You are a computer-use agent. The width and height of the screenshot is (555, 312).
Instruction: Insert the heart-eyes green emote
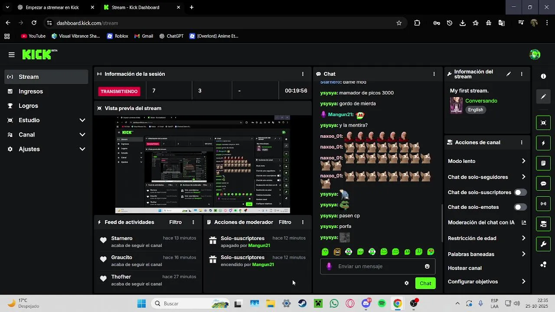pyautogui.click(x=431, y=252)
